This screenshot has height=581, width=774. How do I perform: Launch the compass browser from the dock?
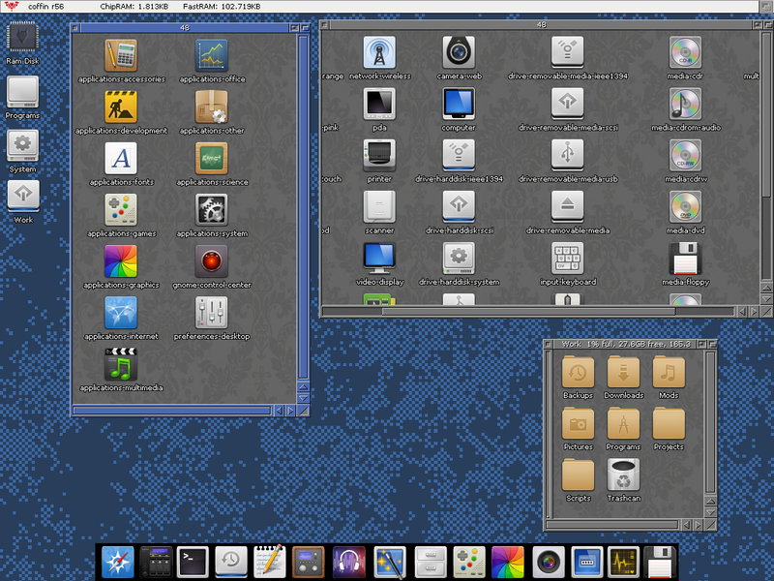coord(118,561)
